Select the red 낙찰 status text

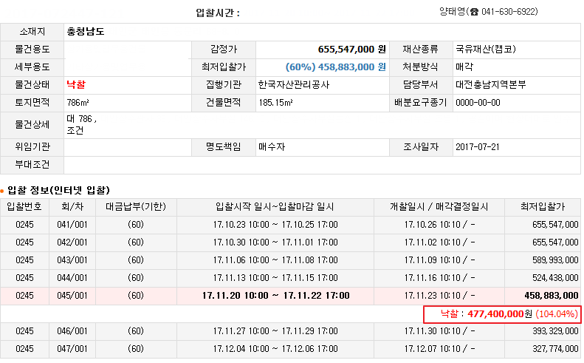tap(76, 85)
